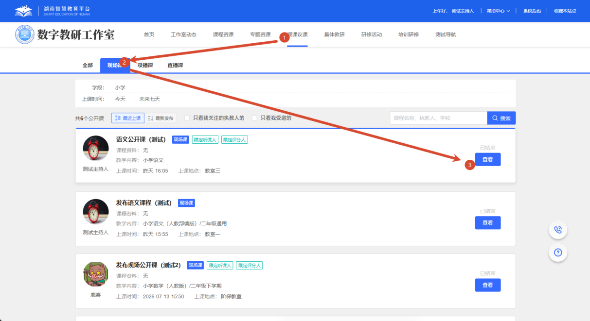Switch to the 直播课 tab

pyautogui.click(x=175, y=65)
